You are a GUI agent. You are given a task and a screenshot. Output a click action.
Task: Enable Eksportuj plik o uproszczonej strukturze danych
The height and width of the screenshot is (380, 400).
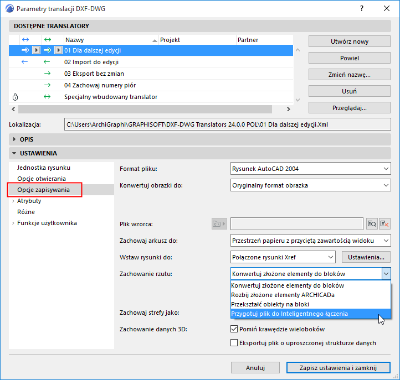[x=234, y=342]
